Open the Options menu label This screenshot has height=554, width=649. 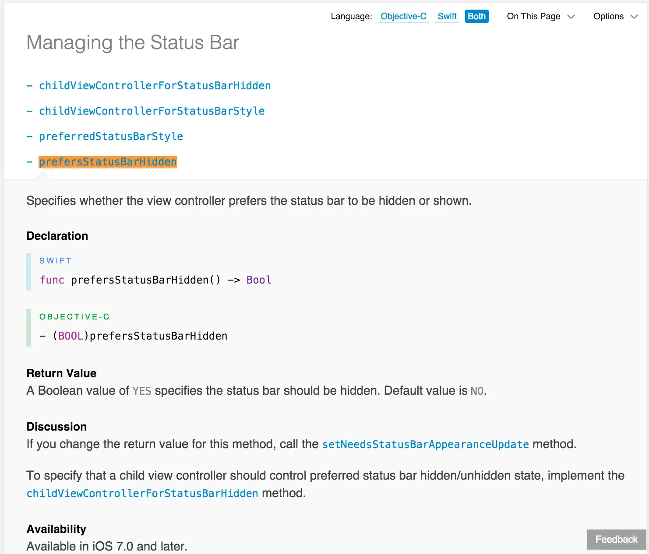click(x=608, y=17)
